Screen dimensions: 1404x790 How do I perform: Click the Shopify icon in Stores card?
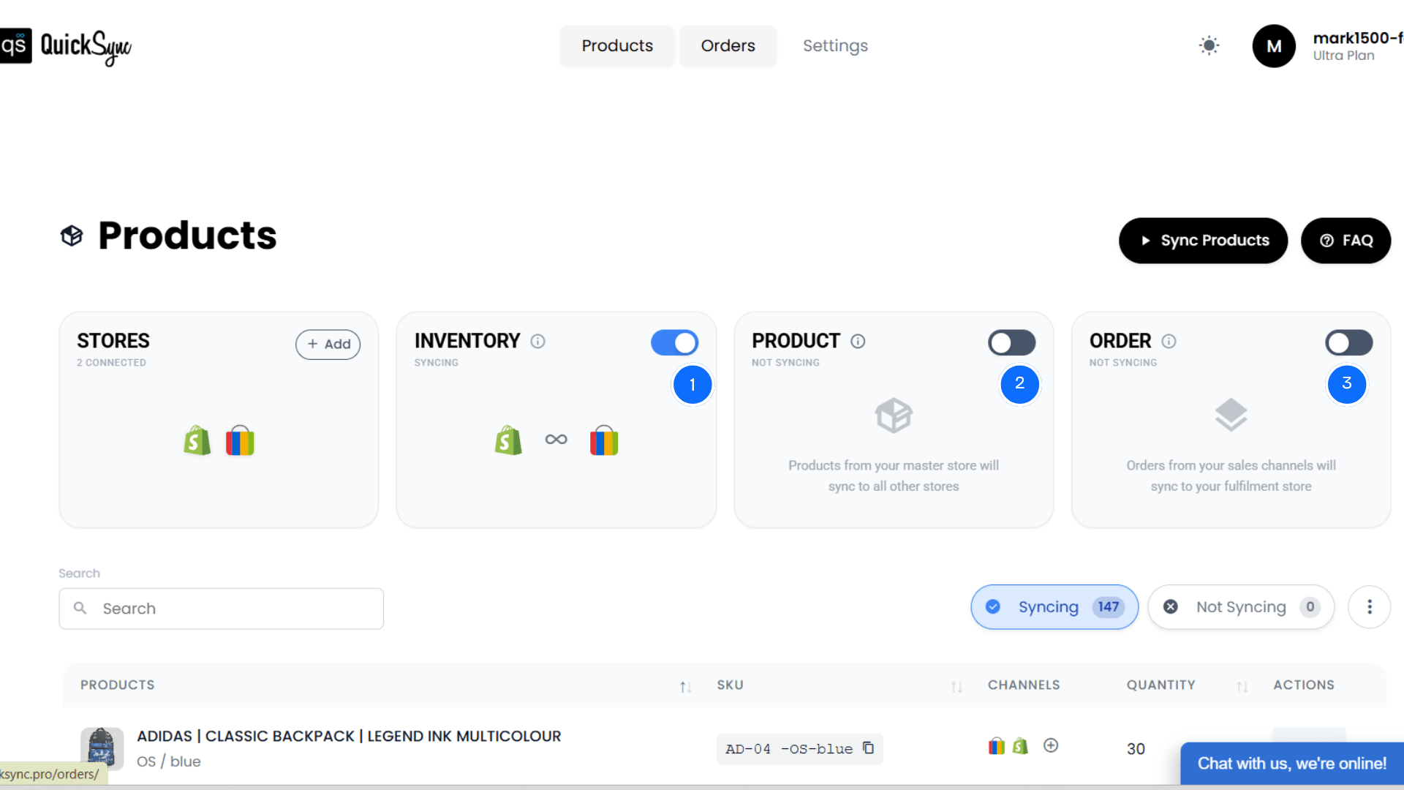coord(197,441)
